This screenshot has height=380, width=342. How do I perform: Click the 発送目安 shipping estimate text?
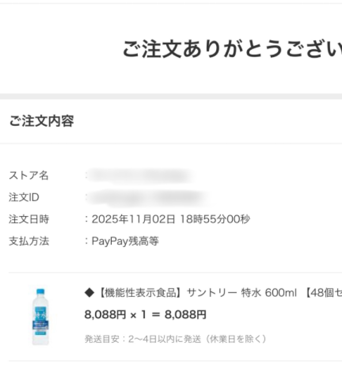pos(175,339)
